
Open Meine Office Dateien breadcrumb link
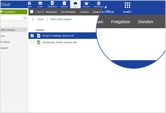point(61,19)
